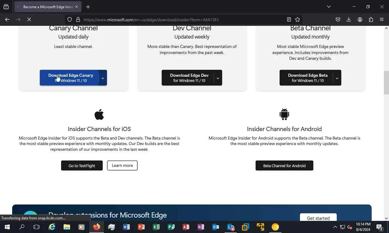389x233 pixels.
Task: Open the Downloads panel arrow icon
Action: point(349,19)
